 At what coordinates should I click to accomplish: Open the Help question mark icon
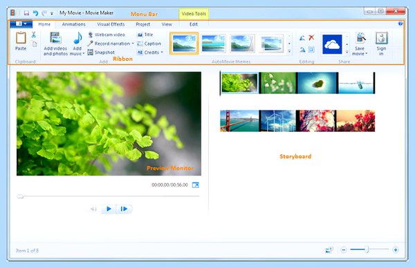pyautogui.click(x=400, y=23)
